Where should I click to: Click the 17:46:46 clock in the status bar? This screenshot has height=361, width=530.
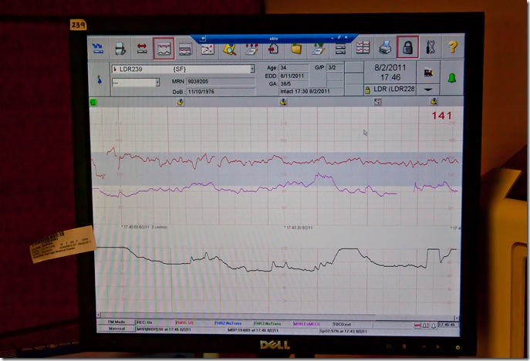click(448, 325)
